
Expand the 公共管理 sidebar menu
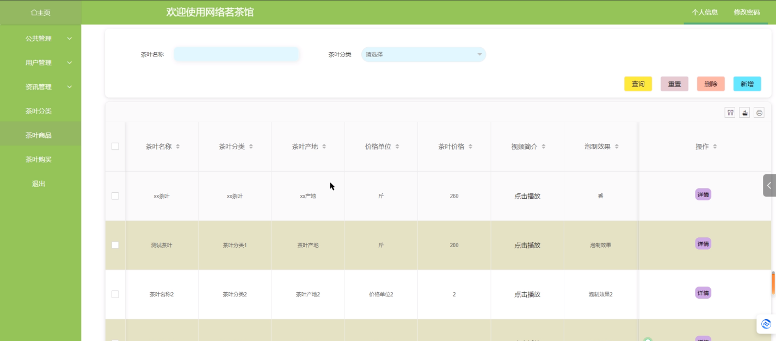pos(41,39)
